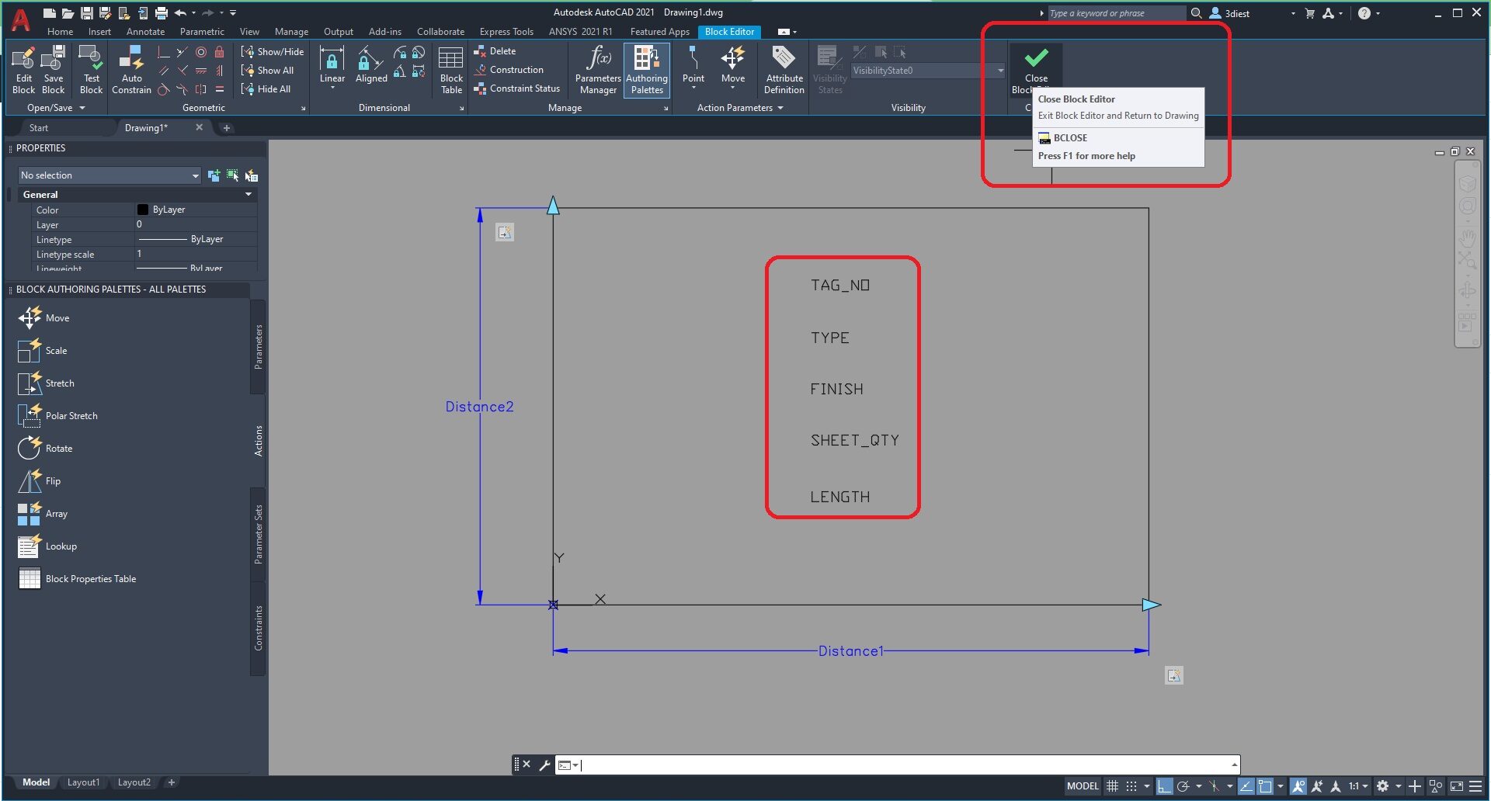
Task: Click the Delete constraints button
Action: (495, 51)
